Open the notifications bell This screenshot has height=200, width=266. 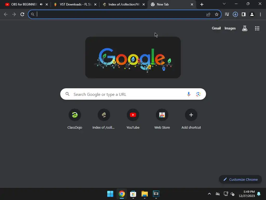click(x=259, y=194)
